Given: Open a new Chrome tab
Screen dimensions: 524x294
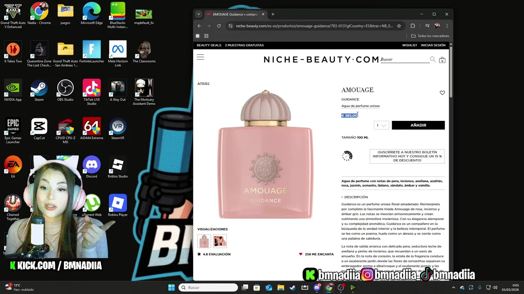Looking at the screenshot, I should (x=273, y=14).
